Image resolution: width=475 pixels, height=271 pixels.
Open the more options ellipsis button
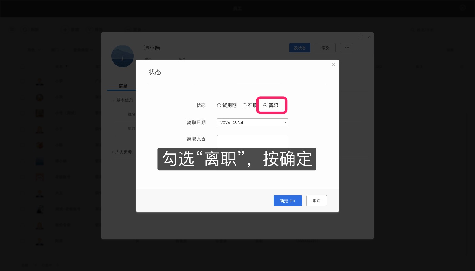(347, 48)
